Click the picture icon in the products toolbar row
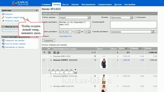The width and height of the screenshot is (164, 92). point(54,52)
